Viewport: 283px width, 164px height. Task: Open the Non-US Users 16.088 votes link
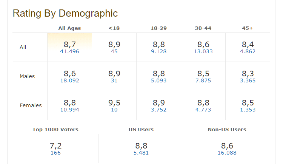227,153
